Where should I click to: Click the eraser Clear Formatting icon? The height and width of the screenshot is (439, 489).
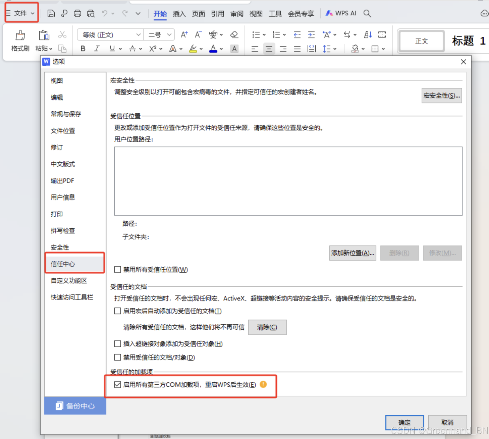coord(234,35)
